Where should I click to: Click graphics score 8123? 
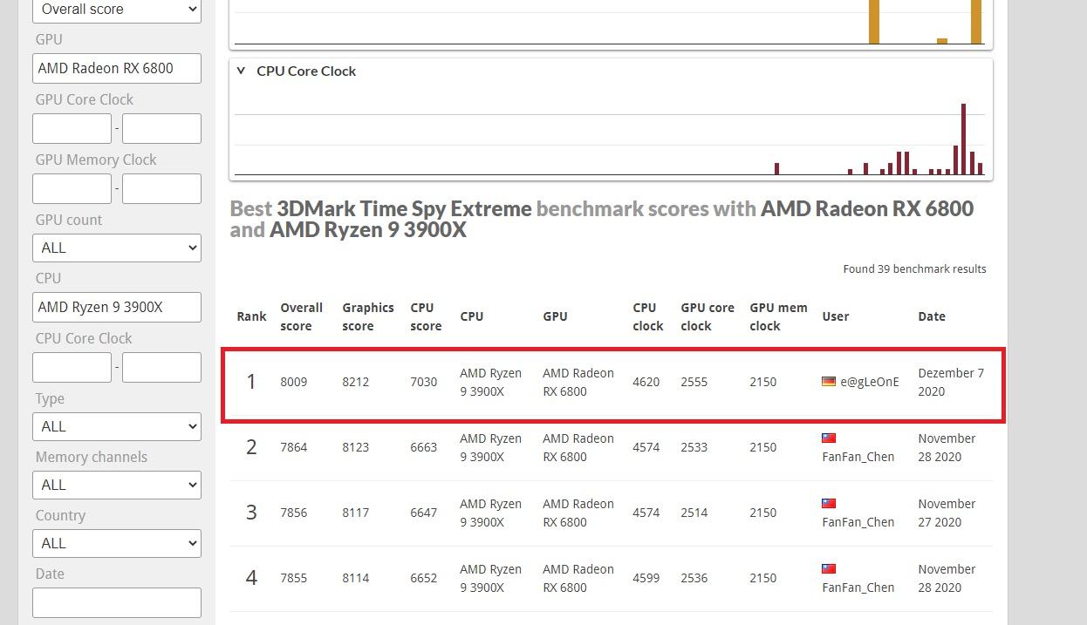(355, 447)
